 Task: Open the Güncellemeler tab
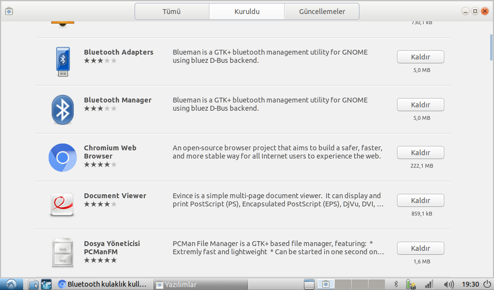click(x=322, y=12)
